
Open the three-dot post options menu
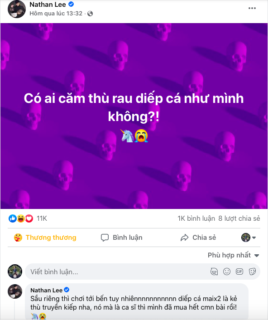[x=252, y=8]
